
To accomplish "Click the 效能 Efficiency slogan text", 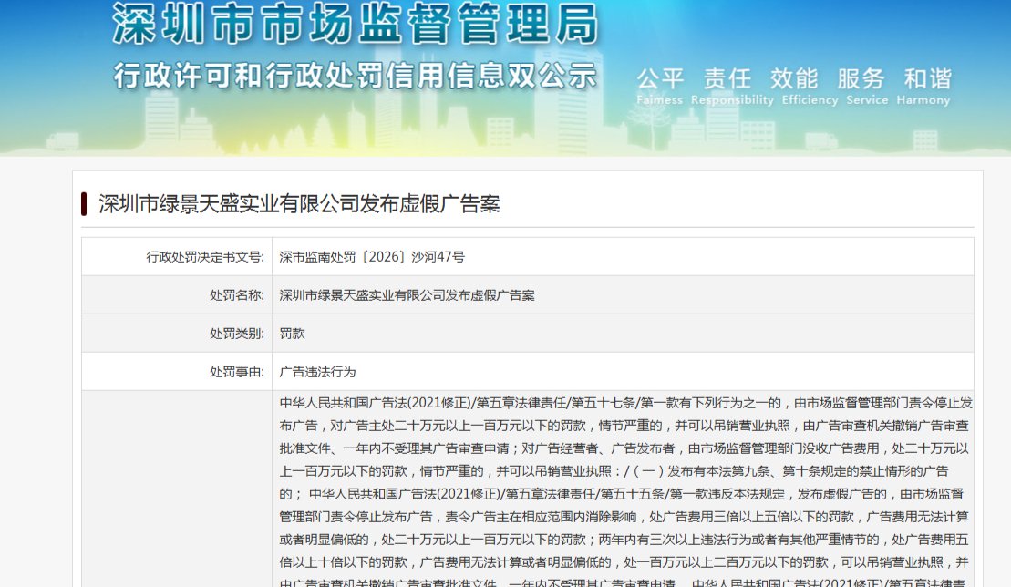I will coord(810,86).
